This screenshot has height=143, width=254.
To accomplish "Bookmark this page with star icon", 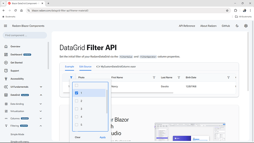I will click(227, 11).
